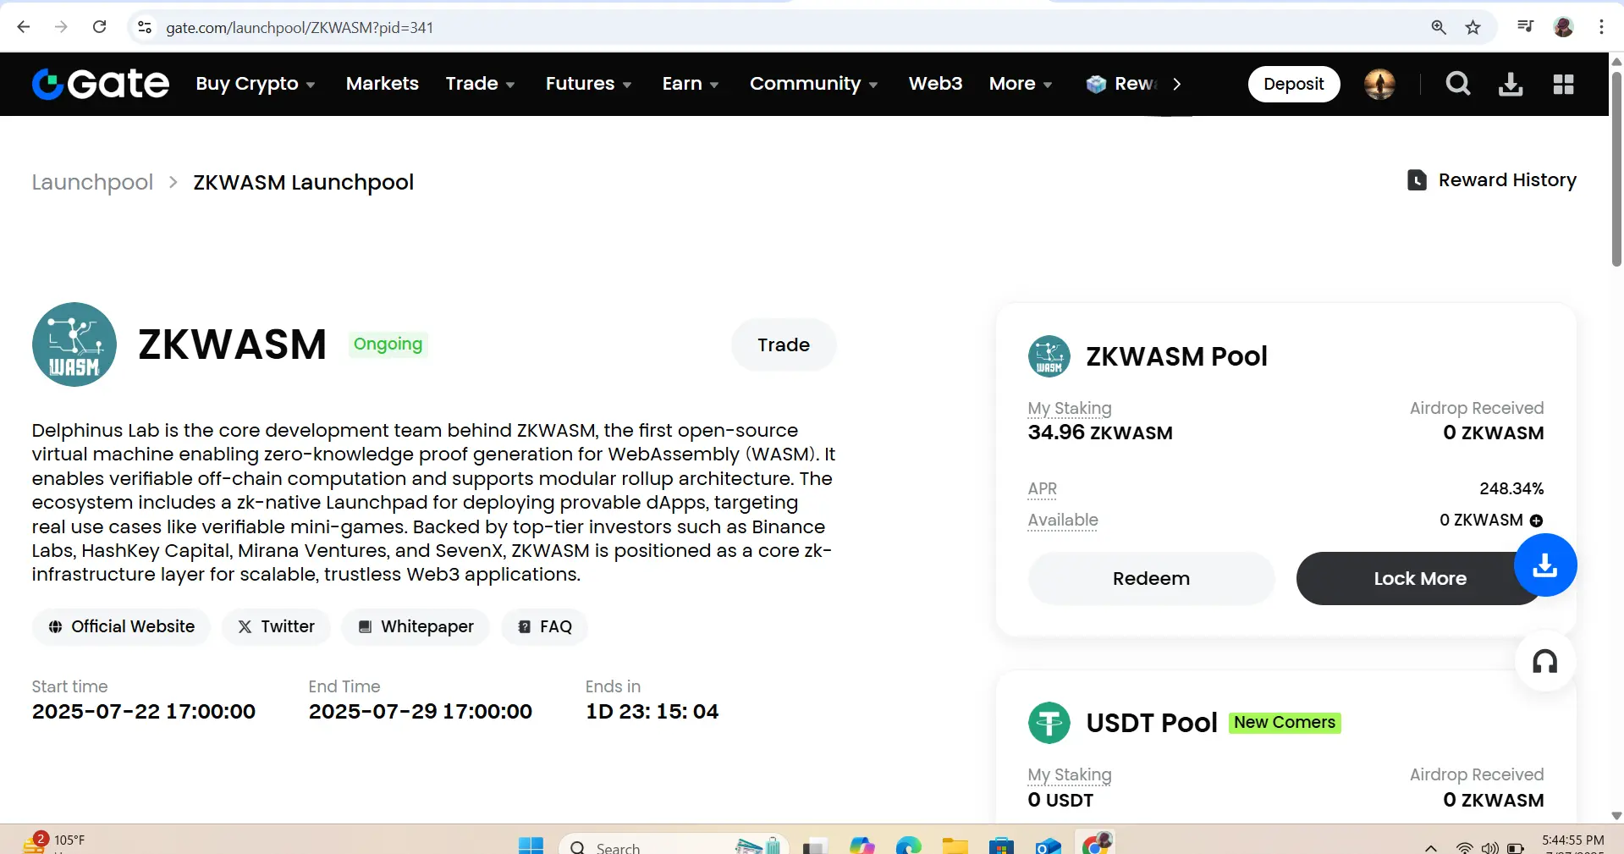Click the address bar URL
Viewport: 1624px width, 854px height.
click(300, 27)
